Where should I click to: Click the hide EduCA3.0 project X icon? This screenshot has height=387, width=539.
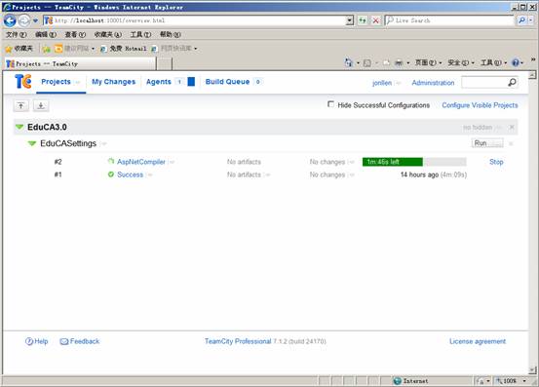coord(512,127)
